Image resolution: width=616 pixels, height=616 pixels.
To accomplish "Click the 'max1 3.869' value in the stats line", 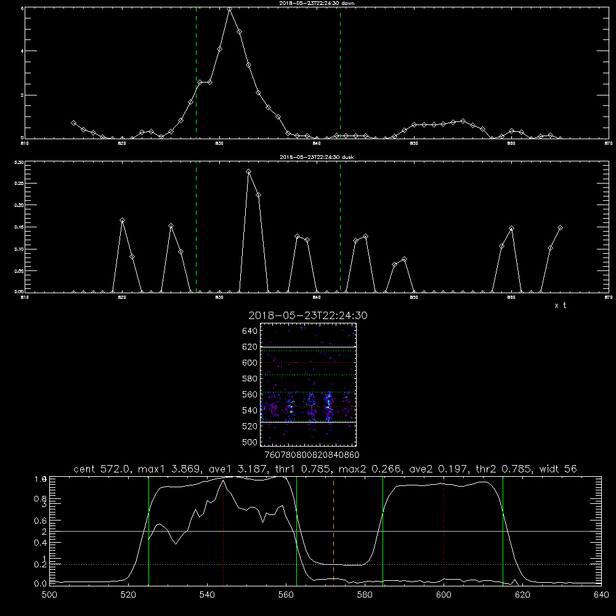I will [169, 469].
